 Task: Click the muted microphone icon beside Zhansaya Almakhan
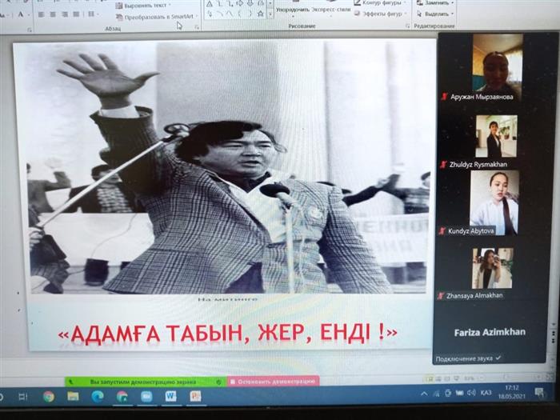click(443, 296)
